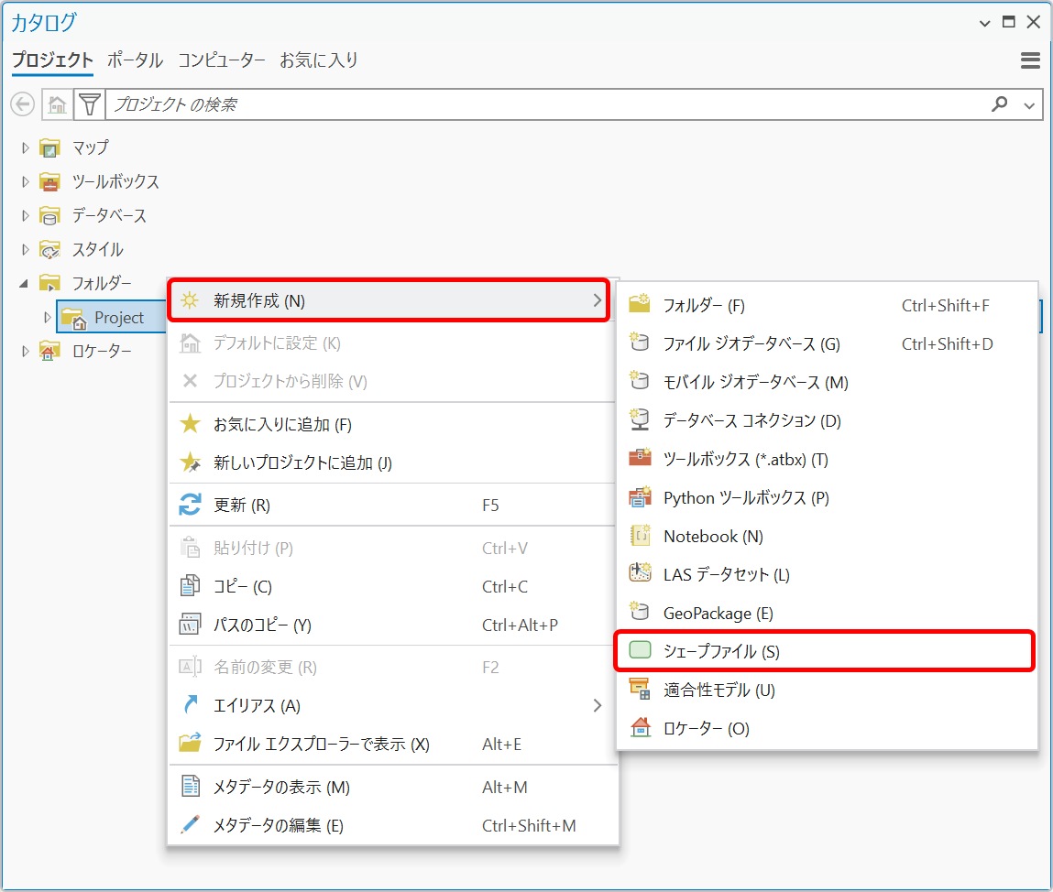The height and width of the screenshot is (892, 1053).
Task: Click the Notebook item icon
Action: [640, 536]
